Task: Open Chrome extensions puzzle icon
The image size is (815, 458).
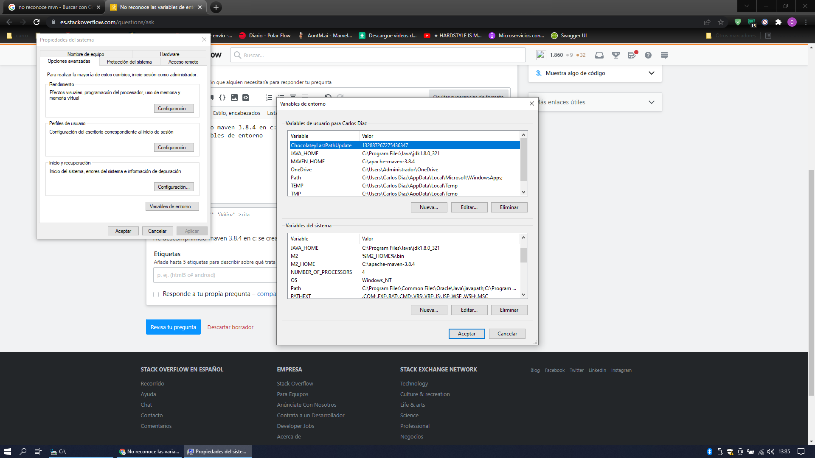Action: click(778, 22)
